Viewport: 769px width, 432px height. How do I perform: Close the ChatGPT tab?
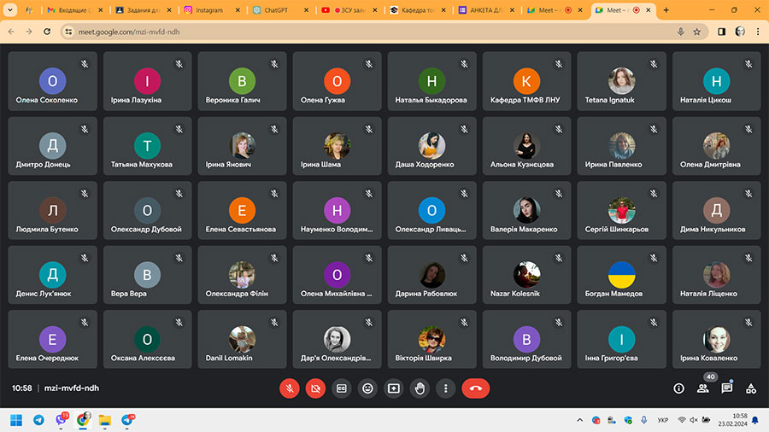(x=306, y=9)
